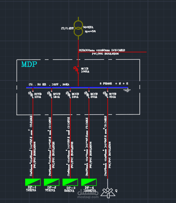
Task: Pick the MCCB rating label on capacitor feeder
Action: 113,96
